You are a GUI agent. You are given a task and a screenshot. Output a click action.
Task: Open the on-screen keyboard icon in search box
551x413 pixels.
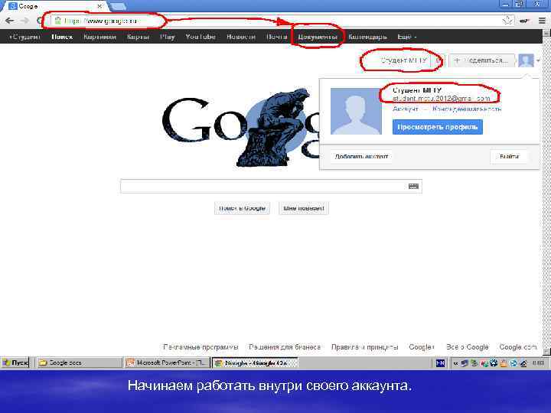[413, 186]
